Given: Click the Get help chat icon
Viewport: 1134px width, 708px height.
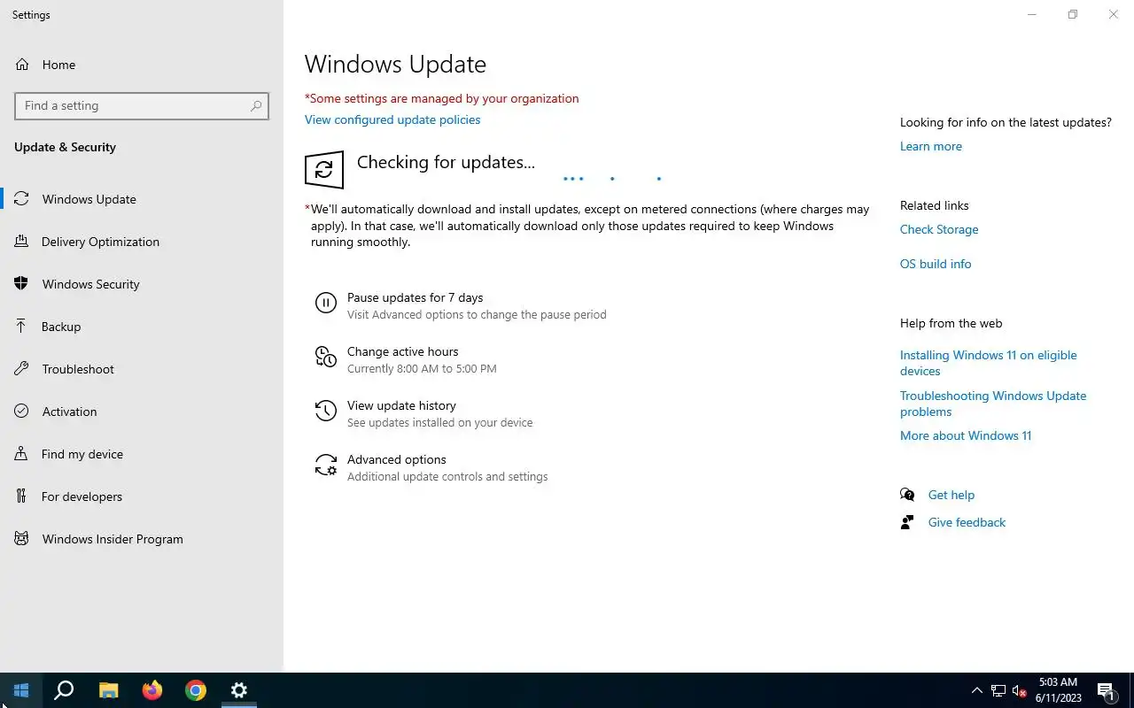Looking at the screenshot, I should pyautogui.click(x=907, y=495).
